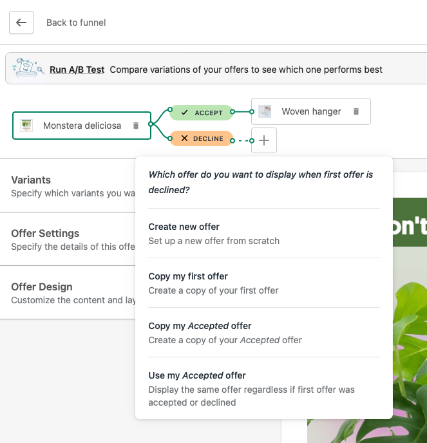This screenshot has width=427, height=443.
Task: Delete the Woven hanger offer
Action: point(356,111)
